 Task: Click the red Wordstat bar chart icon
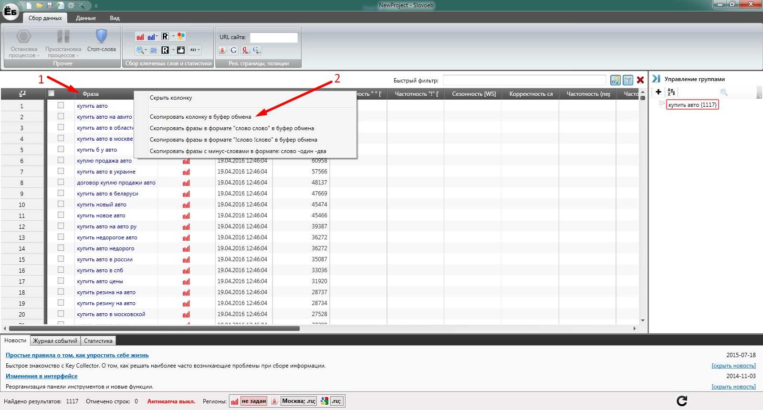coord(140,37)
